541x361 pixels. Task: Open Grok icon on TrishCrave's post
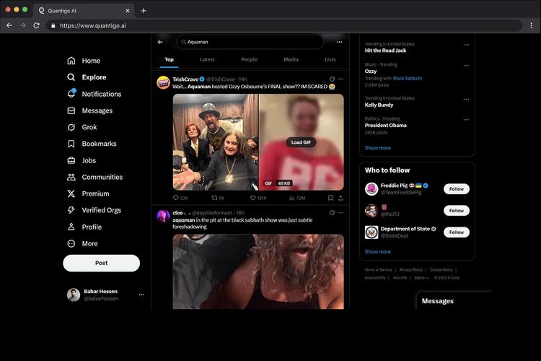pos(332,79)
